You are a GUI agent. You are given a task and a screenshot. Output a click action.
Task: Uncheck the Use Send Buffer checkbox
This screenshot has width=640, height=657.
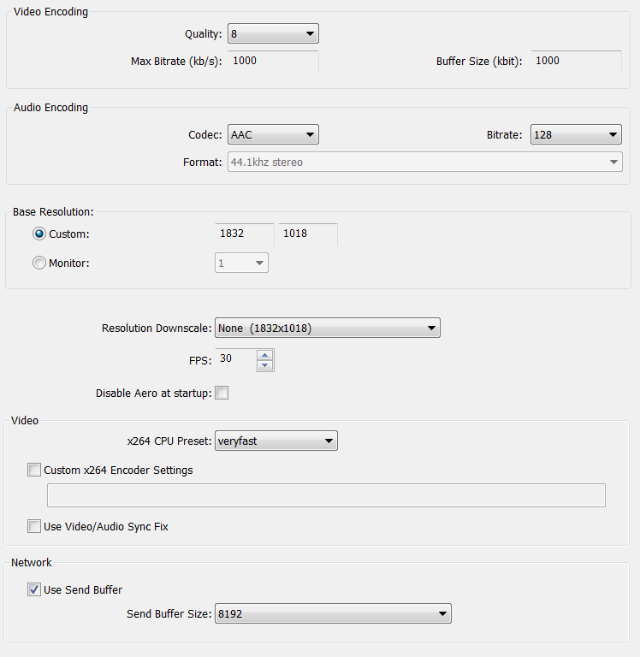coord(34,589)
